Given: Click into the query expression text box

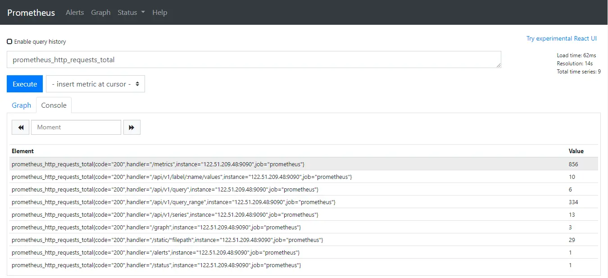Looking at the screenshot, I should tap(254, 59).
